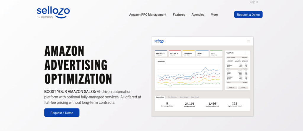Click the $383,066.80 Total Profit card

coord(188,54)
